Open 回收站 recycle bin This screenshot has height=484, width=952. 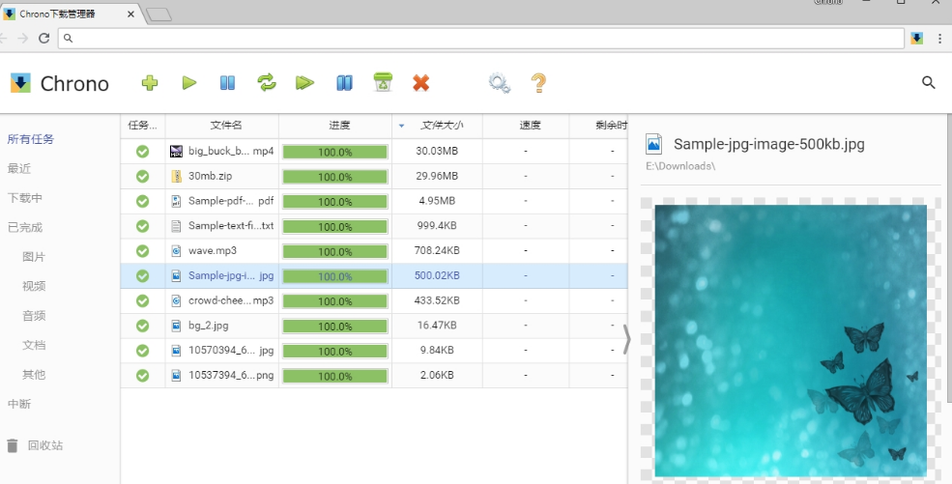[44, 445]
